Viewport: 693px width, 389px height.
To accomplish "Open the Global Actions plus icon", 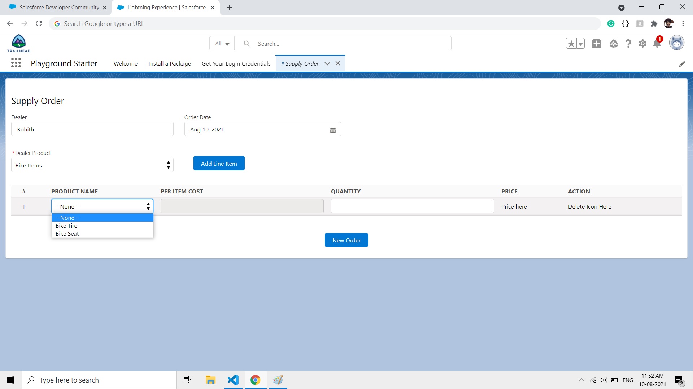I will pos(596,44).
